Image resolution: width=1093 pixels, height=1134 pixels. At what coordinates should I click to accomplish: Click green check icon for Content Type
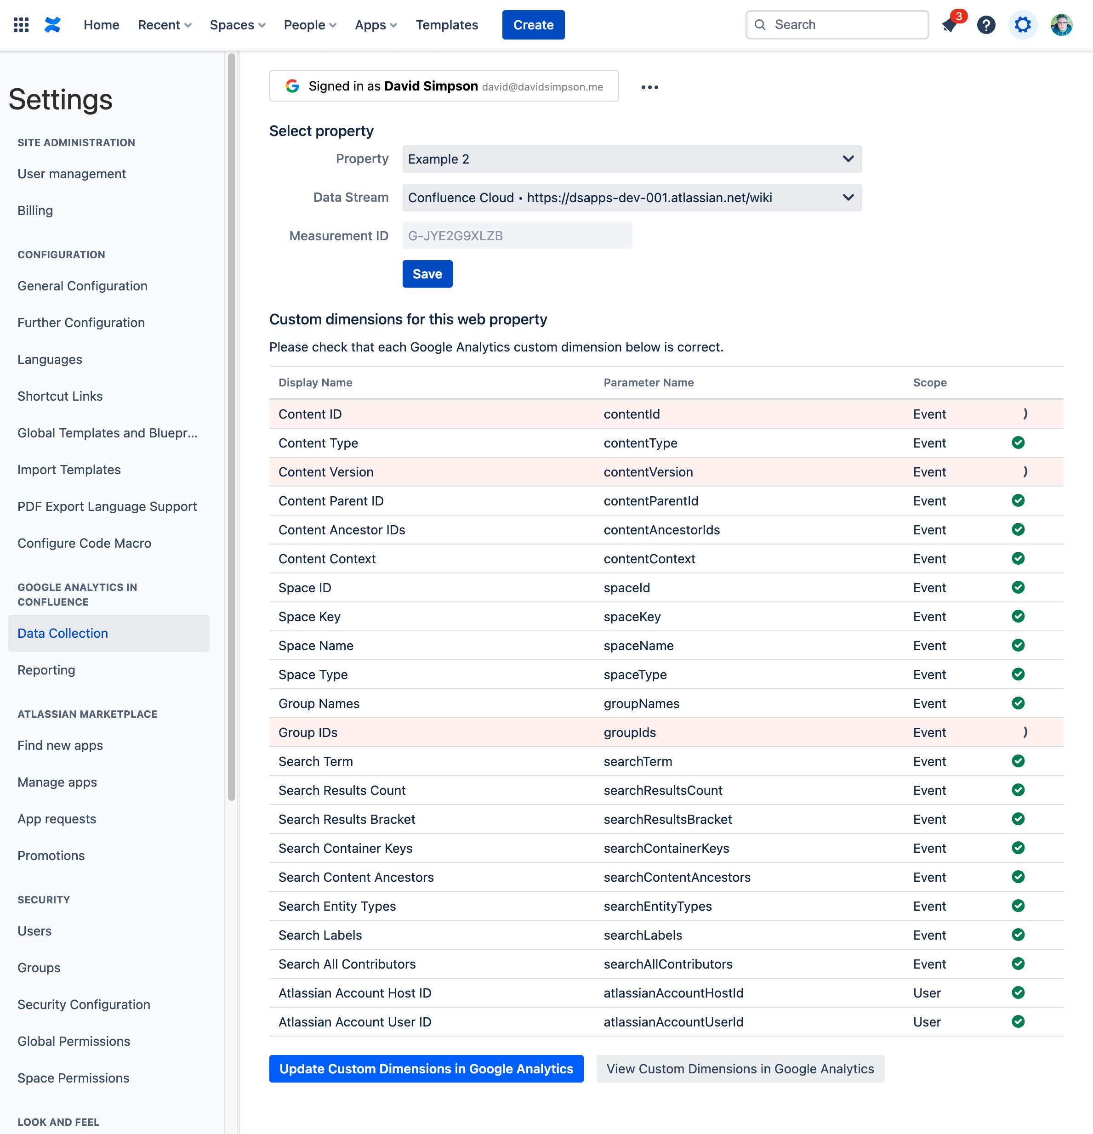1018,442
